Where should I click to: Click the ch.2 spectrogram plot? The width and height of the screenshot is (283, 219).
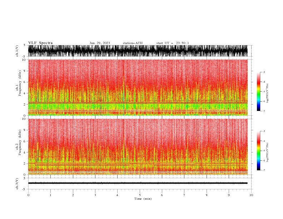(x=138, y=147)
